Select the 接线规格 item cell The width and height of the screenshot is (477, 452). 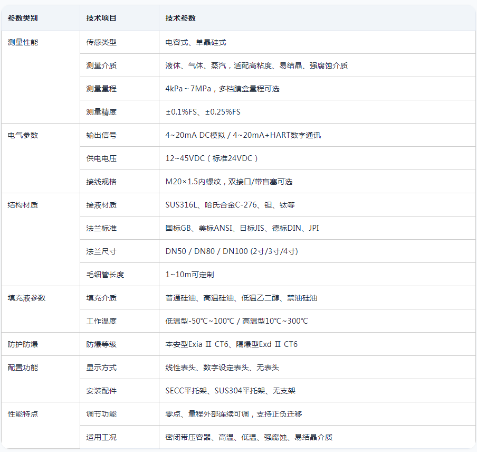[x=120, y=182]
